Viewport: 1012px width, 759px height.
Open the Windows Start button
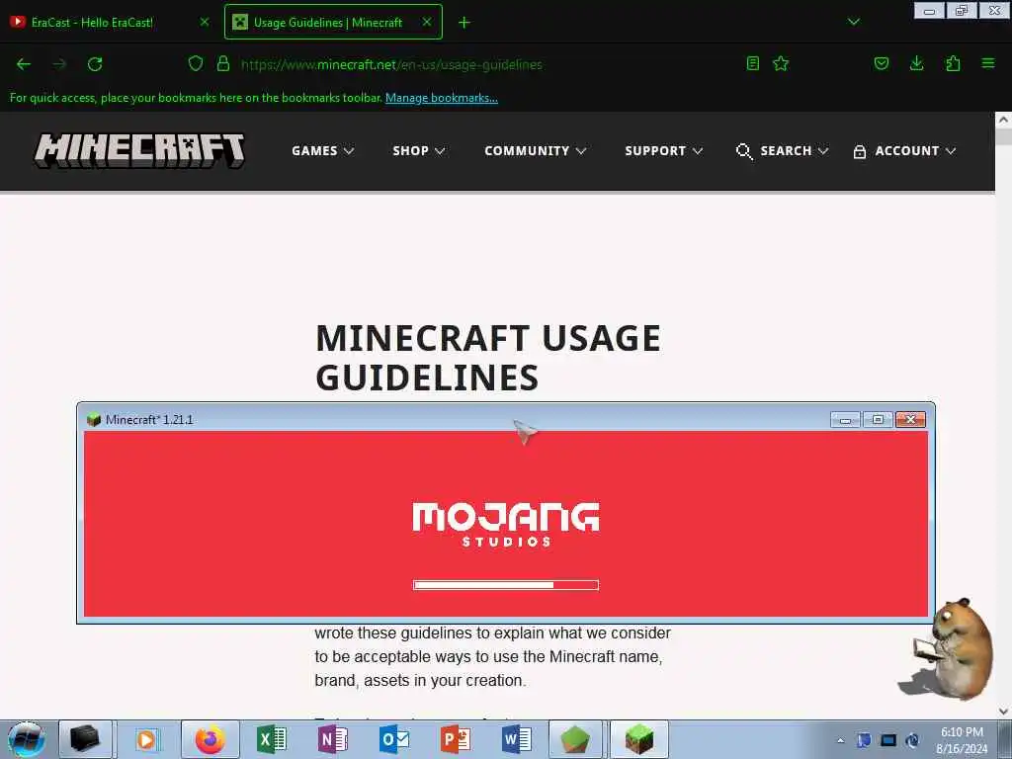click(x=26, y=739)
